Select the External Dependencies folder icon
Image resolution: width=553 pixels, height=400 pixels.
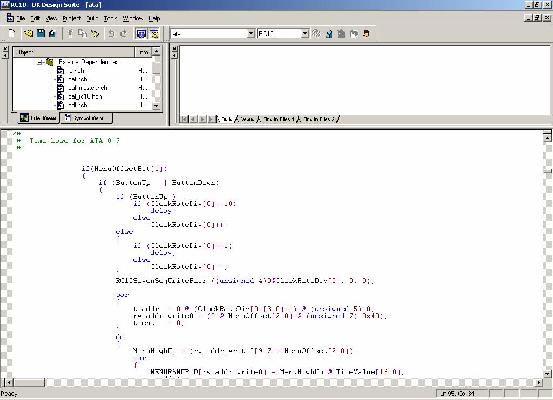point(50,62)
